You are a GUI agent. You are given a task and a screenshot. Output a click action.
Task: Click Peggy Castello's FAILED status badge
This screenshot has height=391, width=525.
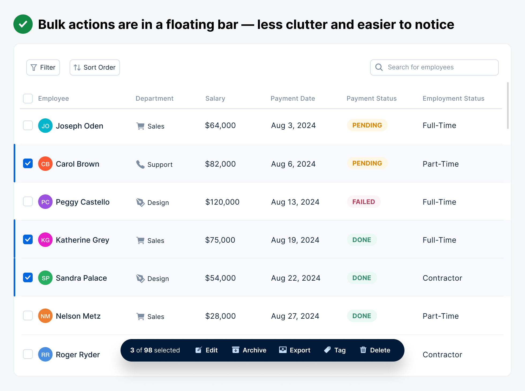363,202
